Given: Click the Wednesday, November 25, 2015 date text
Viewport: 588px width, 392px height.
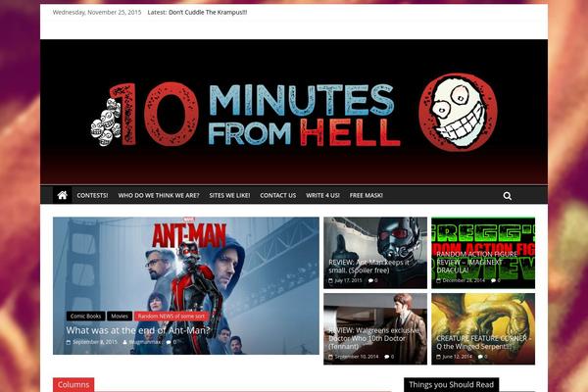Looking at the screenshot, I should click(x=97, y=13).
